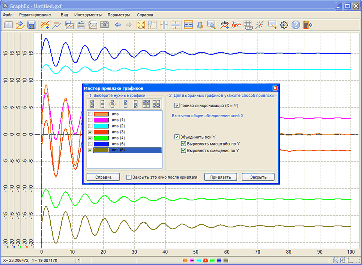Select the 'ans (4)' list entry
This screenshot has height=265, width=362.
[118, 138]
